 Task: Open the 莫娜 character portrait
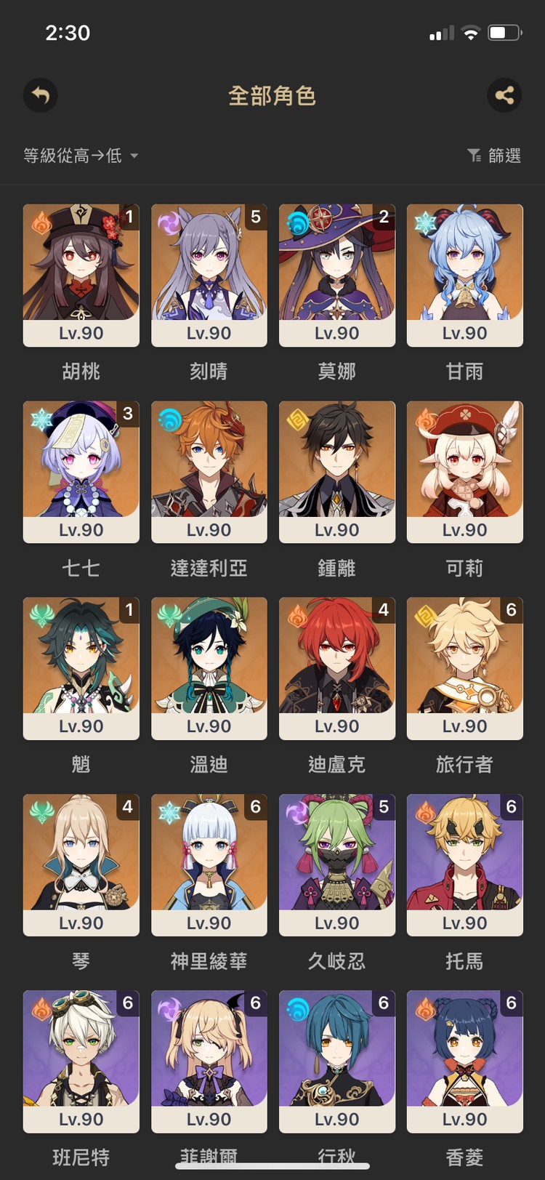(x=337, y=262)
